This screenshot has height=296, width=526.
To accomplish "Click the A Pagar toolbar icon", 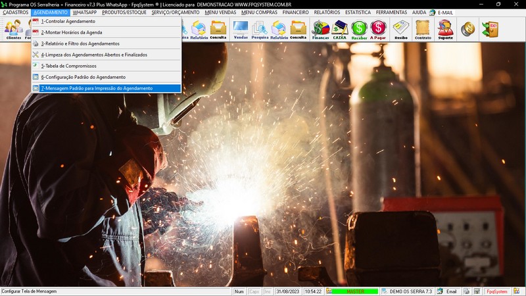I will [379, 30].
